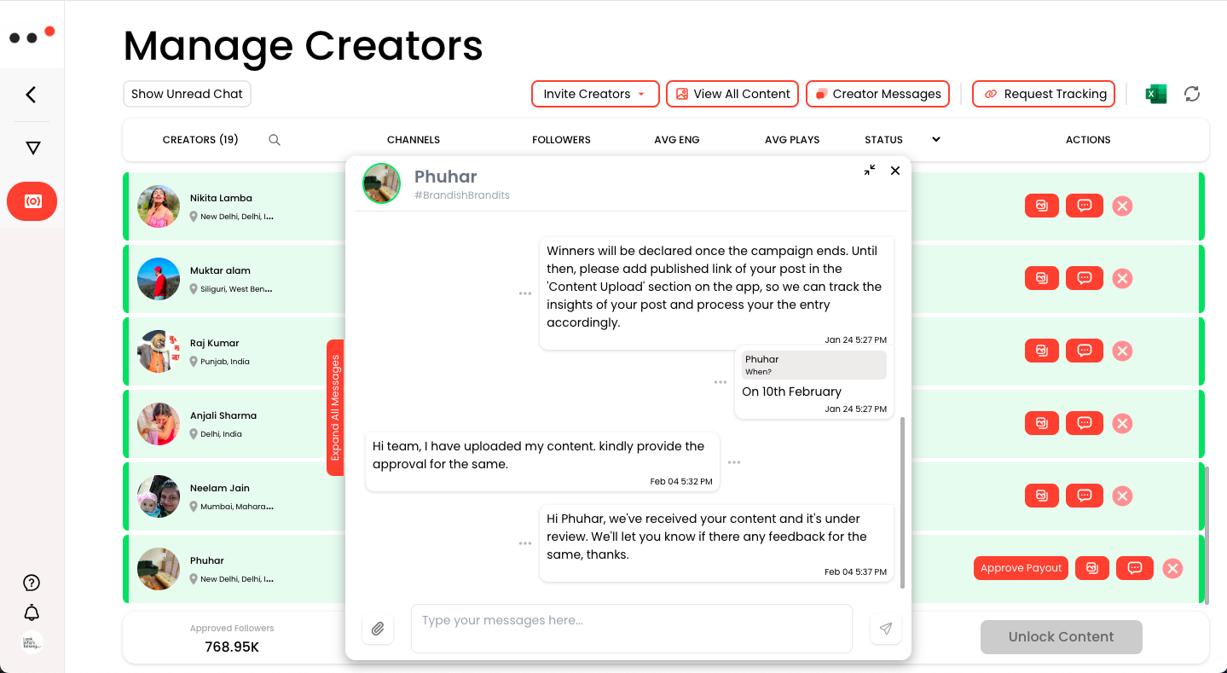Screen dimensions: 1227x673
Task: Focus the 'Type your messages here' field
Action: 631,629
